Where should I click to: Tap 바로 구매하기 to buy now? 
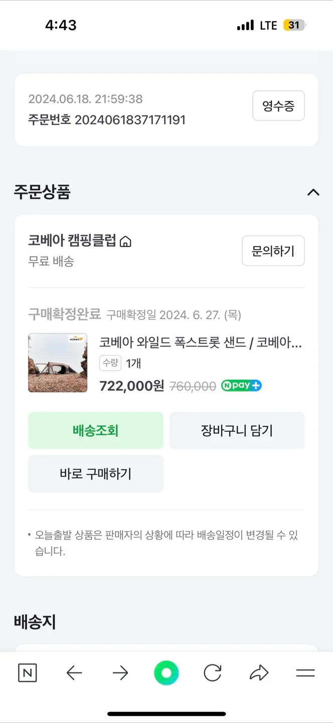coord(95,473)
